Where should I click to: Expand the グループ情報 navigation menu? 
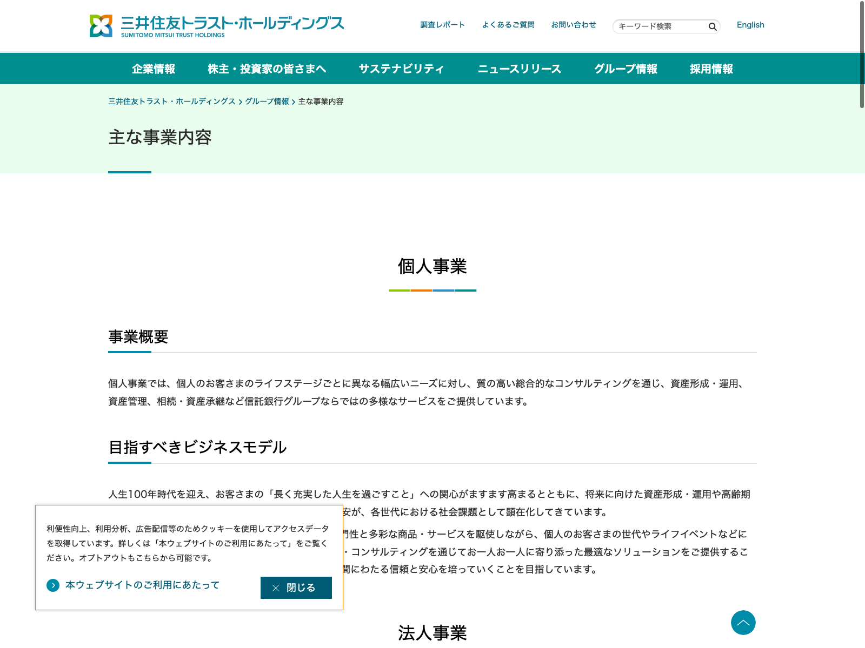pos(626,69)
